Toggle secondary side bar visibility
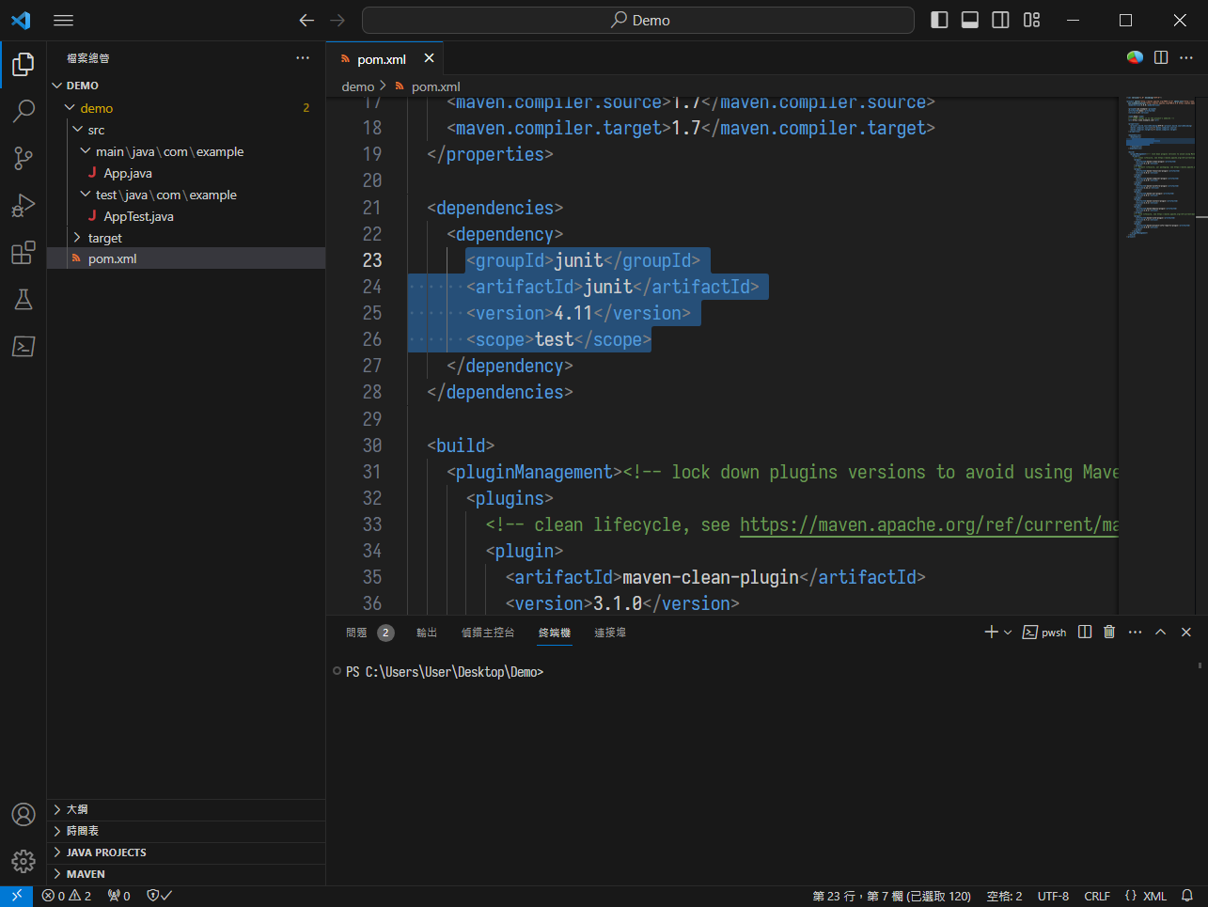 pyautogui.click(x=1001, y=21)
